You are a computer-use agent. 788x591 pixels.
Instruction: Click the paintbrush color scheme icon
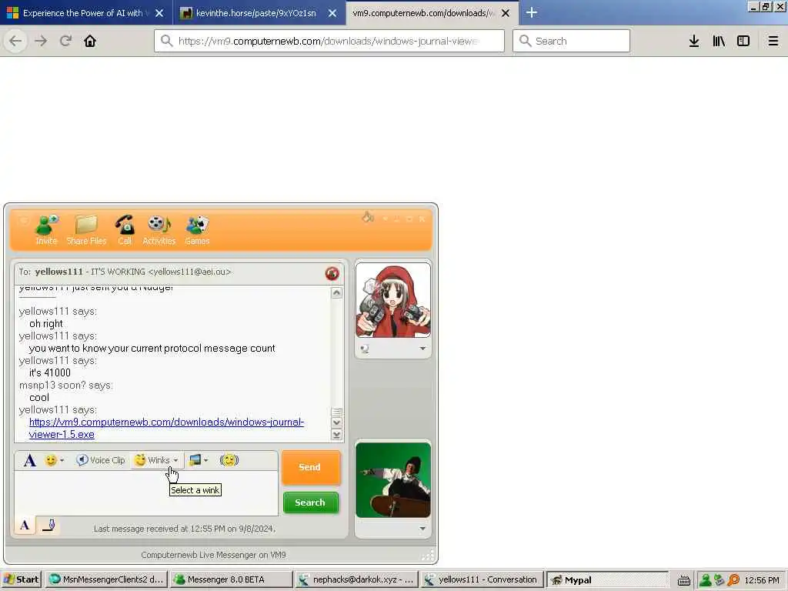click(368, 218)
